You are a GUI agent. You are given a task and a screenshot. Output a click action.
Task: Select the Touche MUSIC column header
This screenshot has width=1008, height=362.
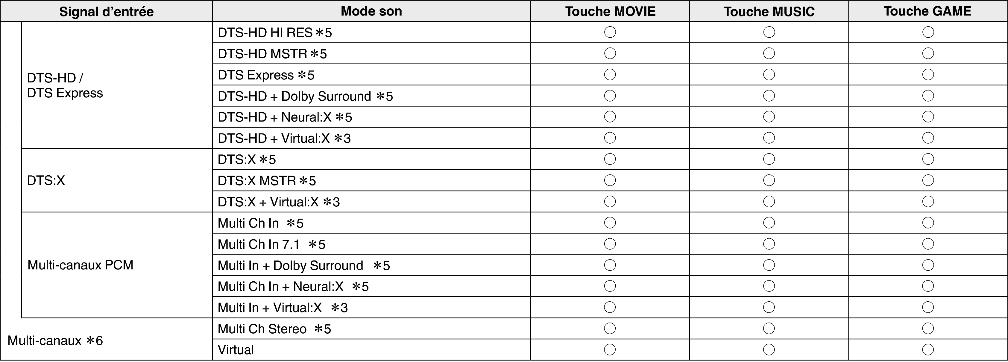[x=769, y=11]
